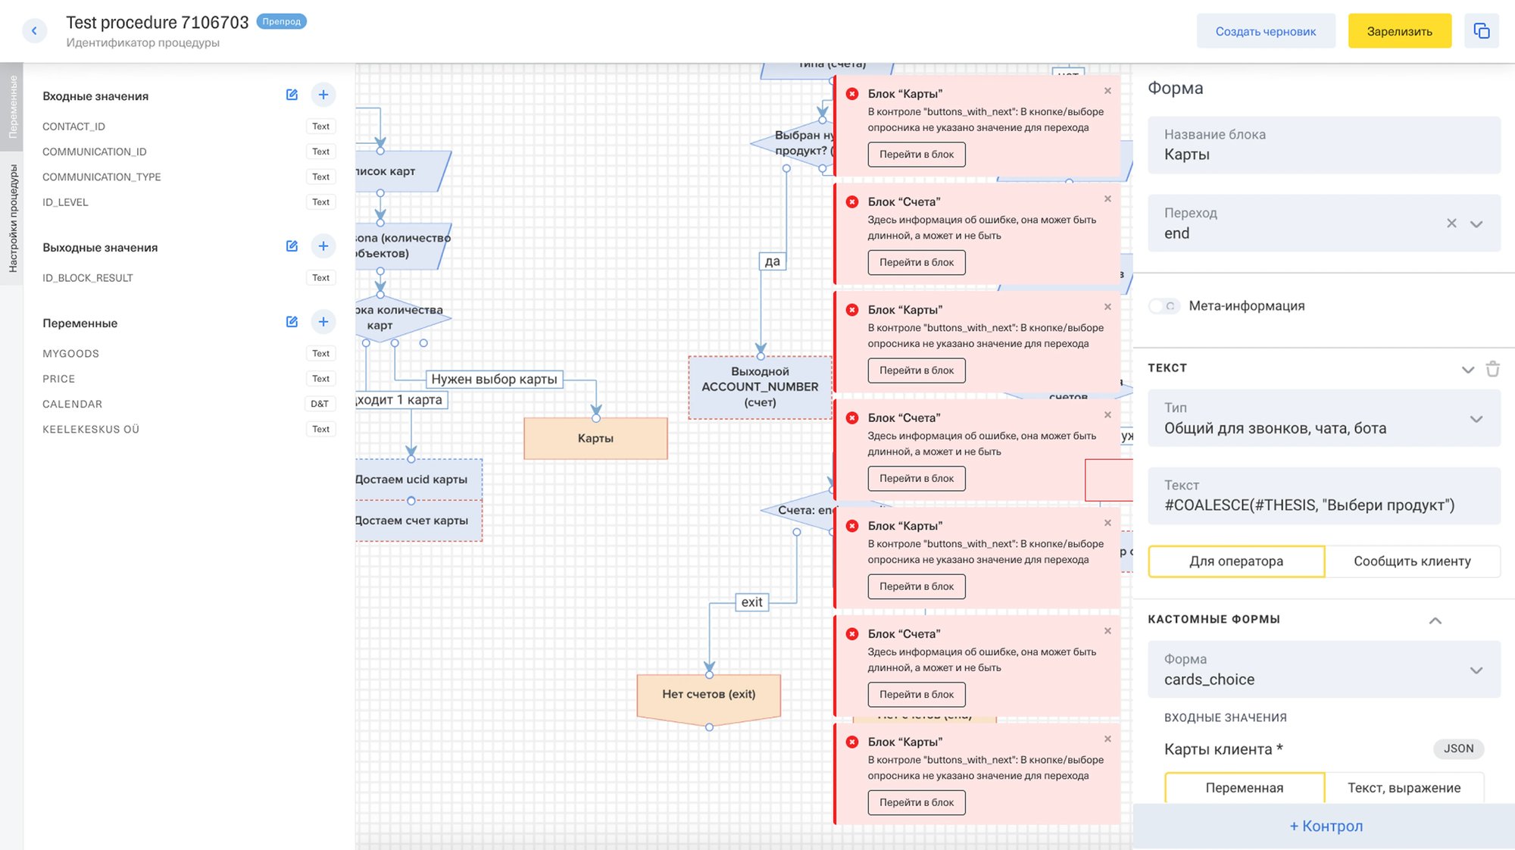Click the CONTACT_ID input variable
The image size is (1515, 850).
pyautogui.click(x=73, y=127)
